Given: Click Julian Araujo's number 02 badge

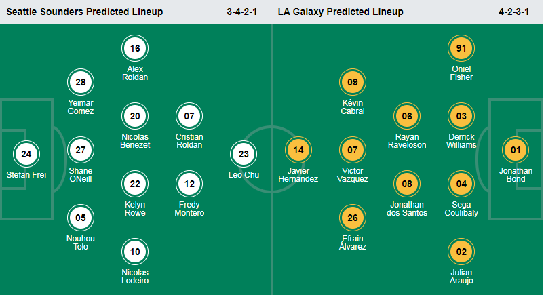Looking at the screenshot, I should click(x=461, y=252).
